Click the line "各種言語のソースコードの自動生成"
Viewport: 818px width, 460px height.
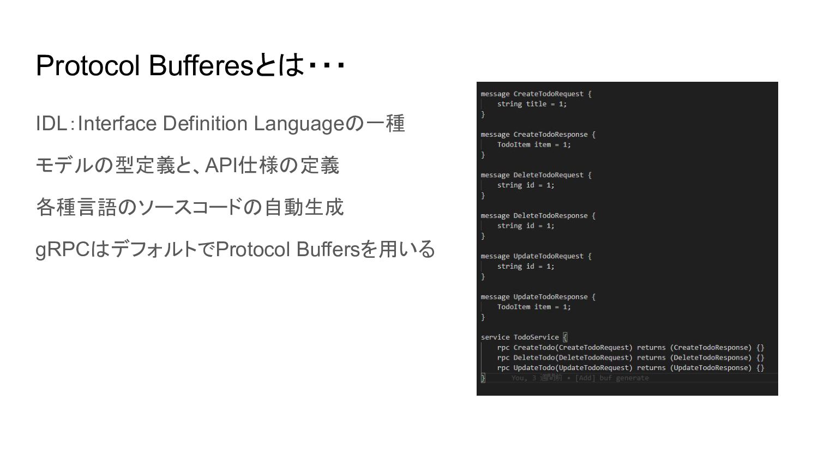point(190,207)
